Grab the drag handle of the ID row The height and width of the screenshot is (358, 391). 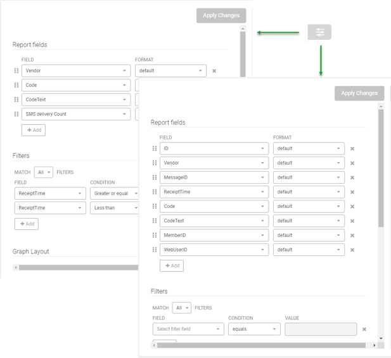coord(155,148)
